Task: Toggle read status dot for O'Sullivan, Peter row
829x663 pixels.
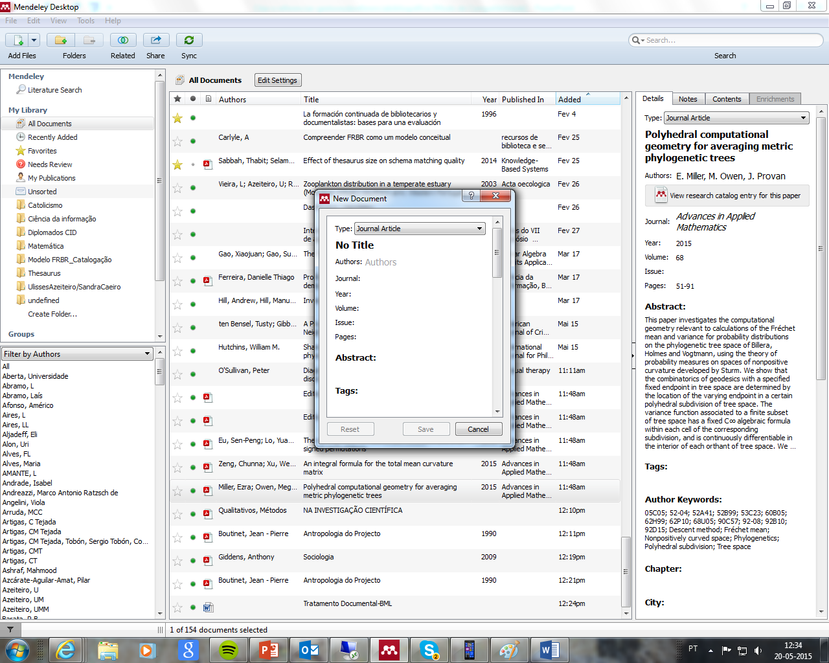Action: (x=193, y=374)
